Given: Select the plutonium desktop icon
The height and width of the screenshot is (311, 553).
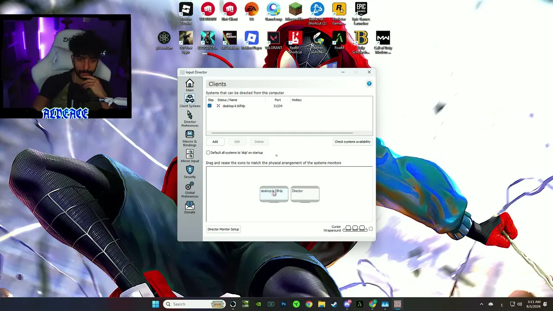Looking at the screenshot, I should click(164, 41).
